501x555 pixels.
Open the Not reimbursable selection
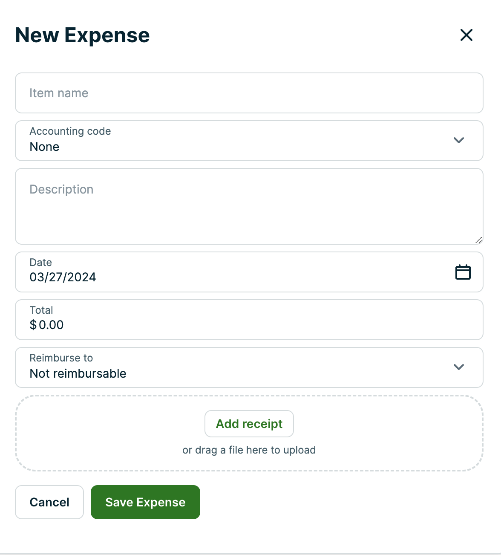point(78,374)
